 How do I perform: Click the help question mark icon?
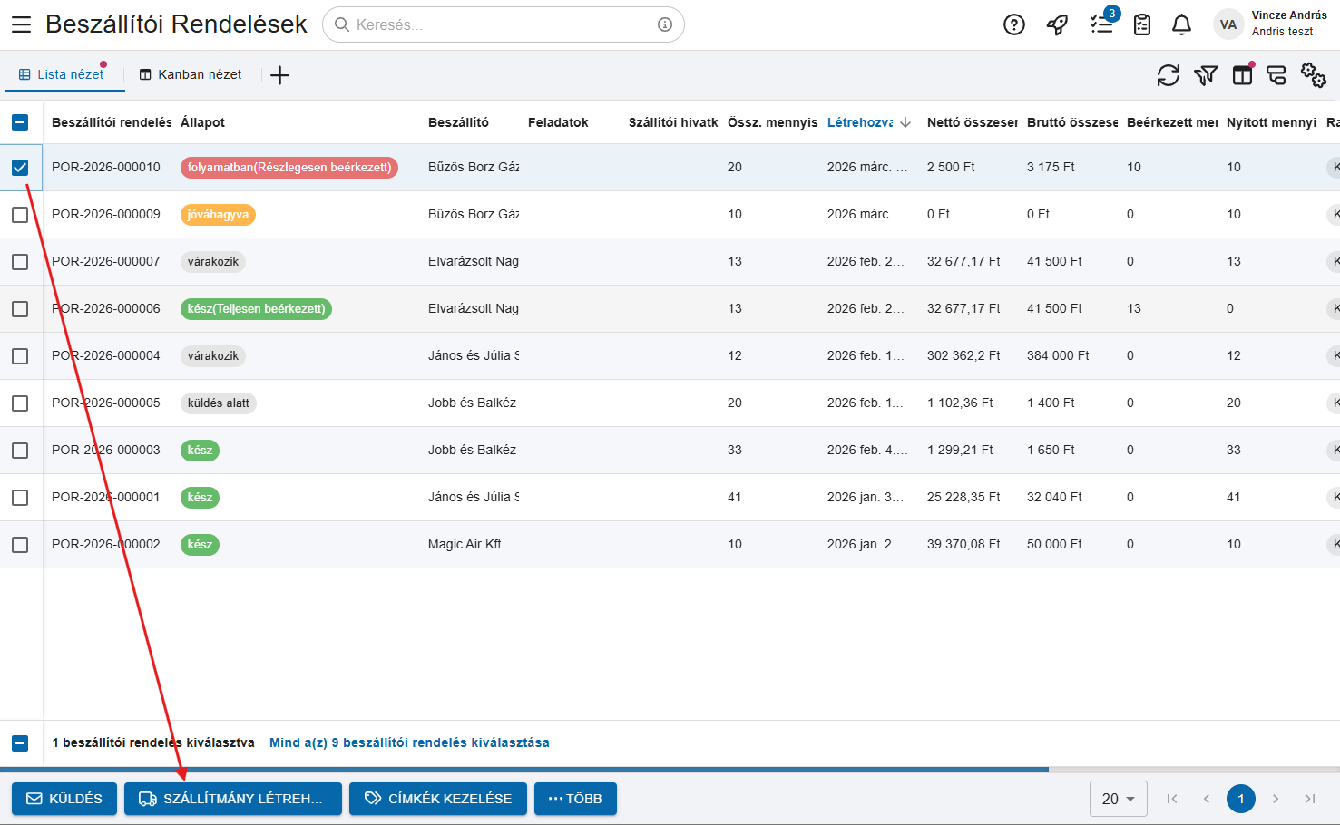coord(1013,24)
